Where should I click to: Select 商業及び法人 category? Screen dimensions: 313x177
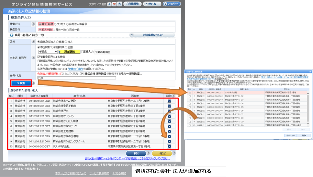(x=39, y=42)
